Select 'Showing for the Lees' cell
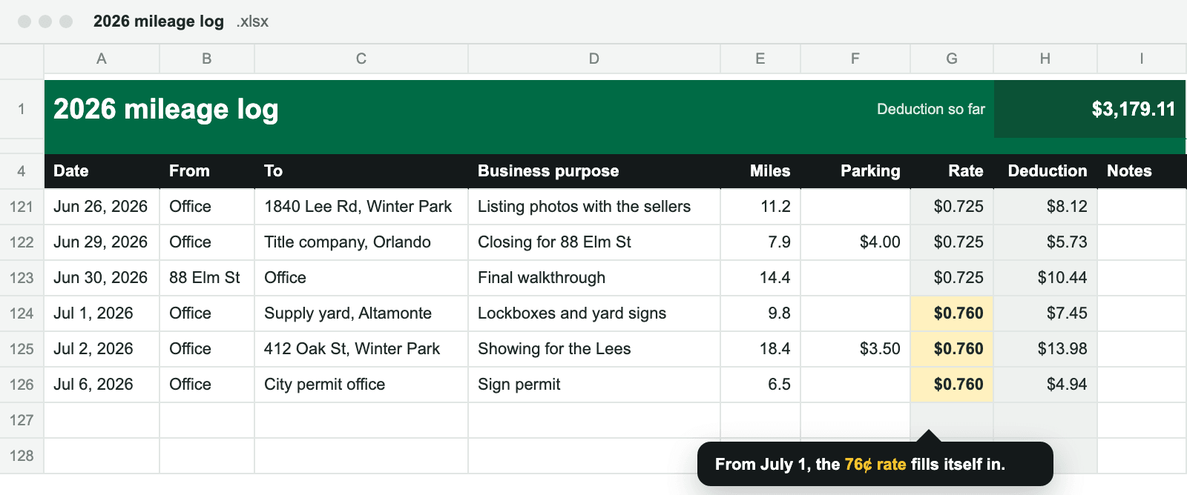Viewport: 1187px width, 495px height. tap(594, 349)
